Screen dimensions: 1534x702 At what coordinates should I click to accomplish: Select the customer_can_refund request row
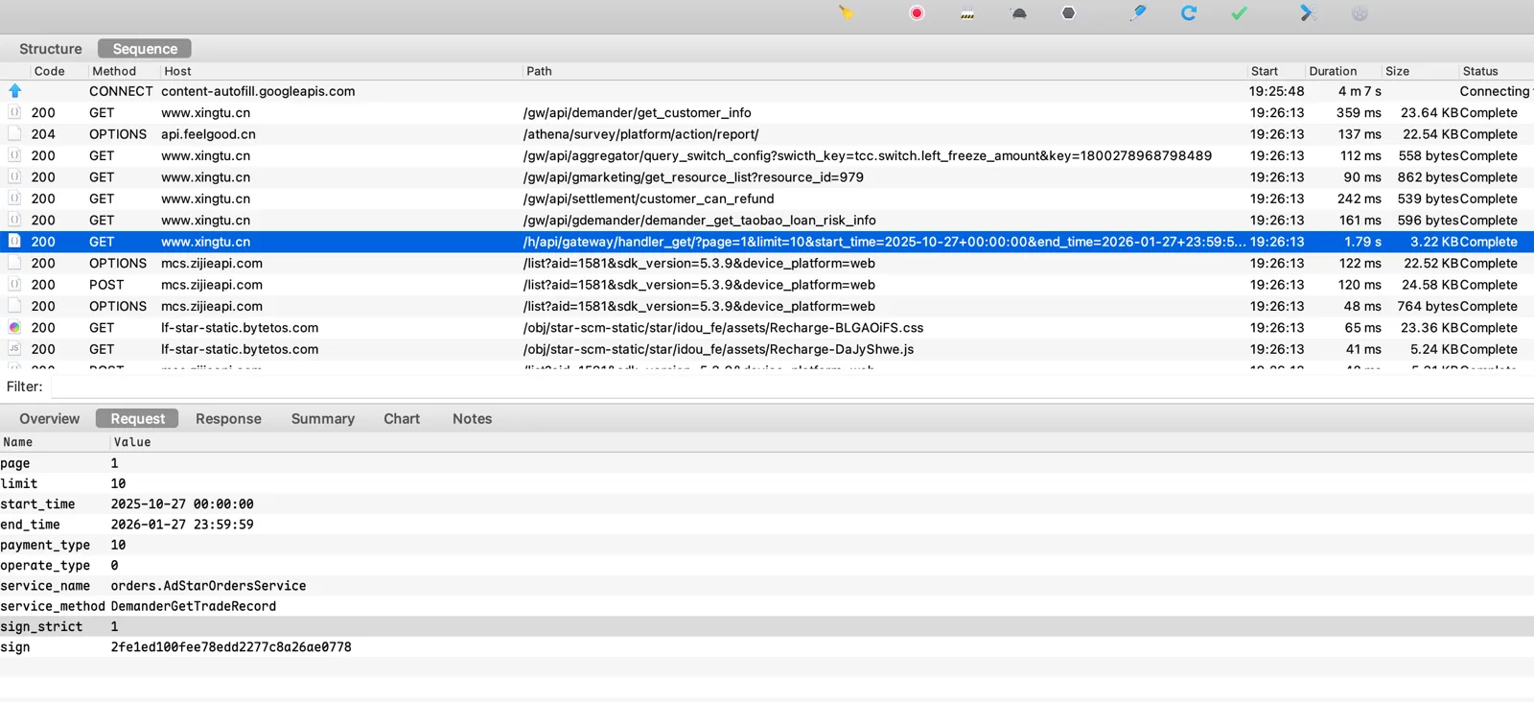[648, 199]
